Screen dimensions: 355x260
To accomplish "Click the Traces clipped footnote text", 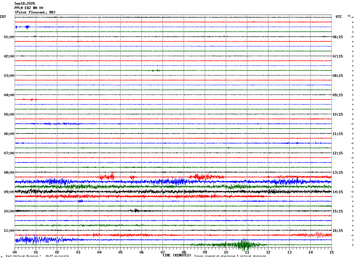I will (x=230, y=256).
